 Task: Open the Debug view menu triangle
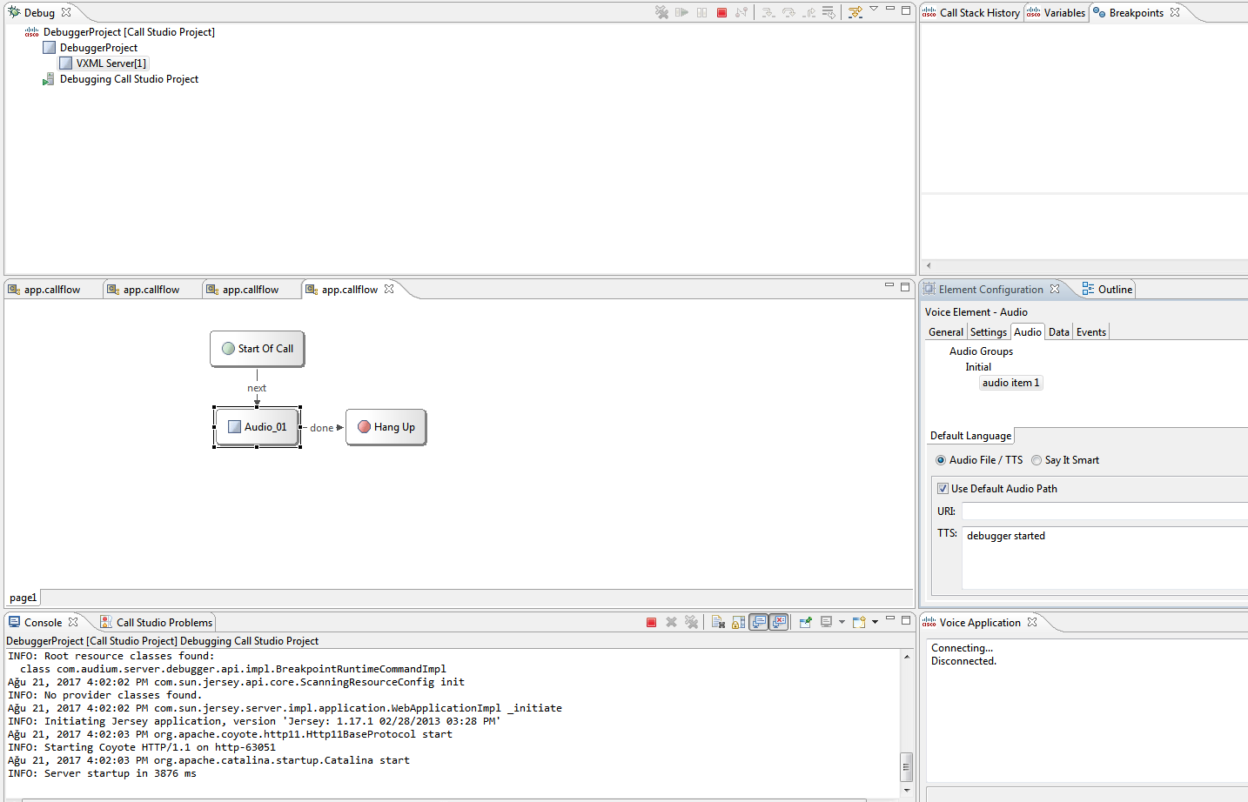point(874,9)
